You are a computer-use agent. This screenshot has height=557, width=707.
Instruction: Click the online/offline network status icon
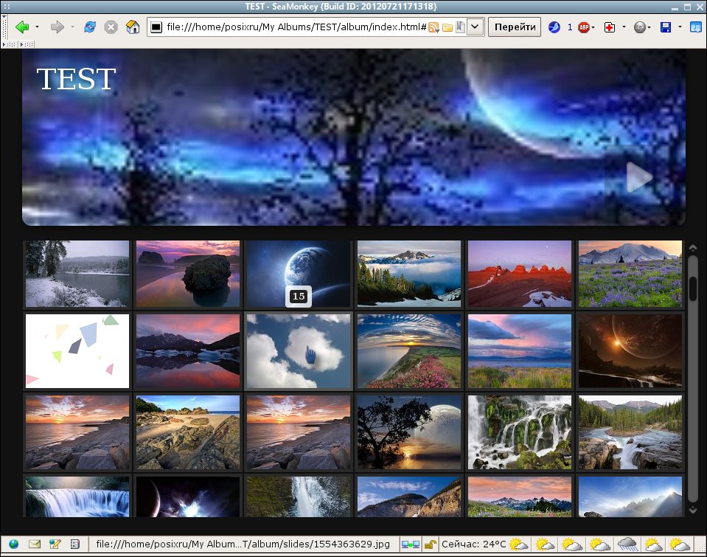(411, 544)
